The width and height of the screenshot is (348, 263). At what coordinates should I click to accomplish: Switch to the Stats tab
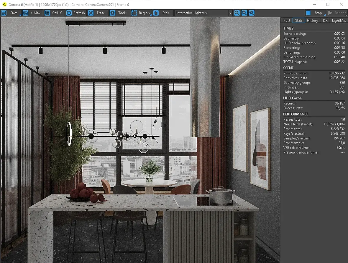click(299, 20)
